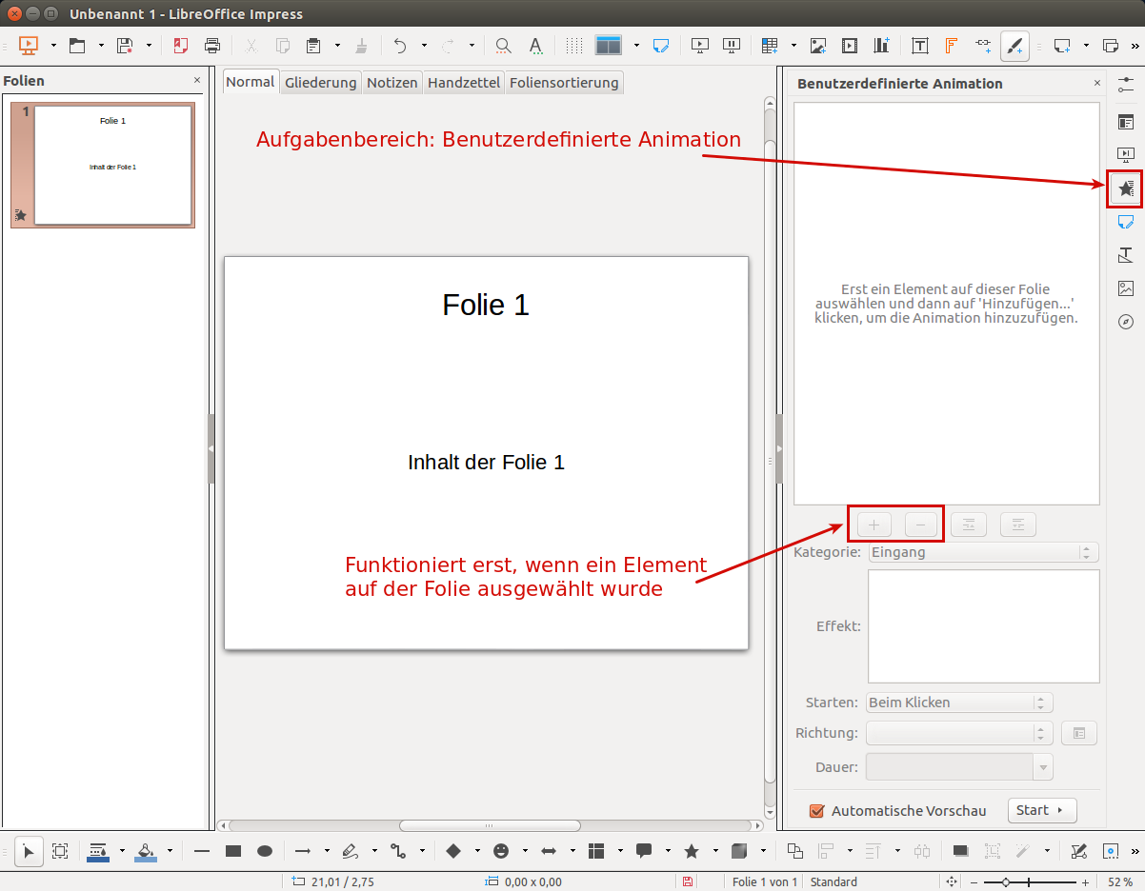This screenshot has width=1145, height=891.
Task: Activate the selection arrow tool
Action: pos(29,851)
